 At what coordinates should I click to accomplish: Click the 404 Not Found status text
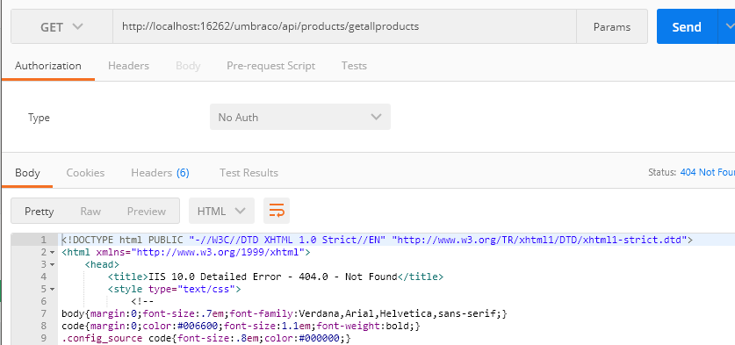point(708,172)
